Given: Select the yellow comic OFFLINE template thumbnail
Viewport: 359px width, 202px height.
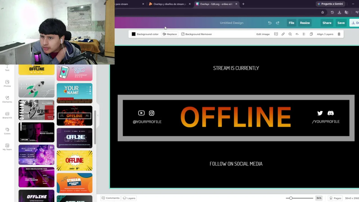Looking at the screenshot, I should (74, 160).
